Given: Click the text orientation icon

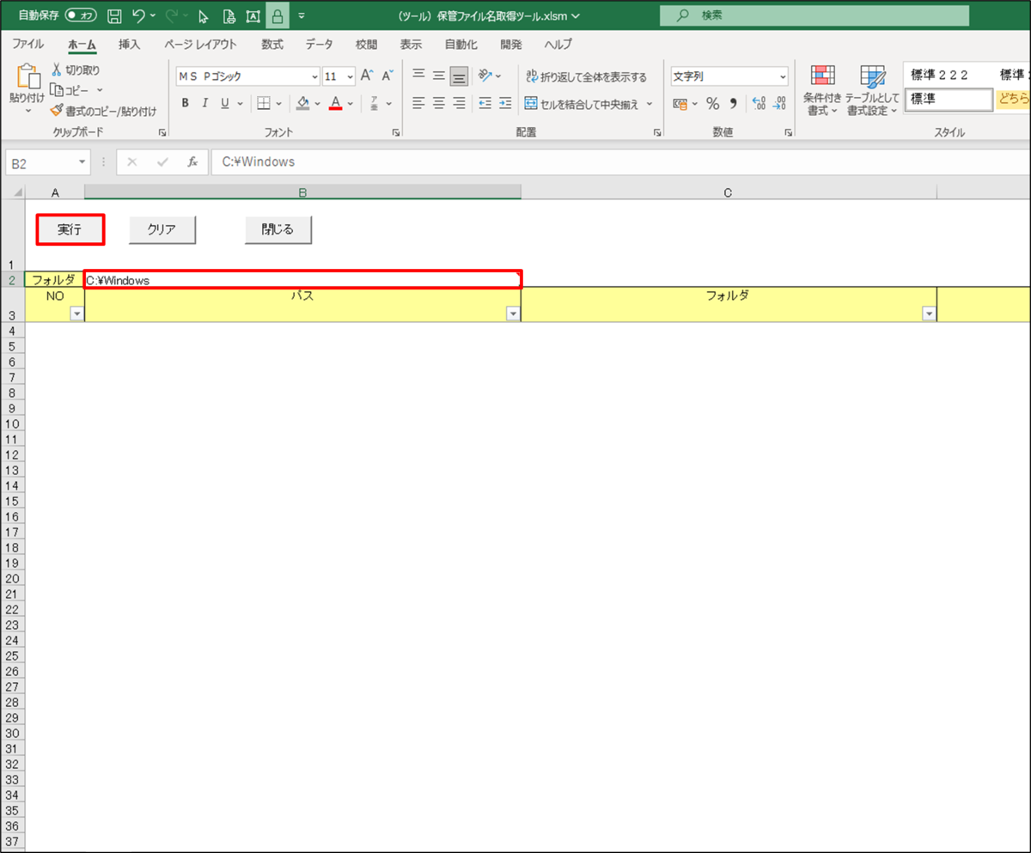Looking at the screenshot, I should point(486,76).
